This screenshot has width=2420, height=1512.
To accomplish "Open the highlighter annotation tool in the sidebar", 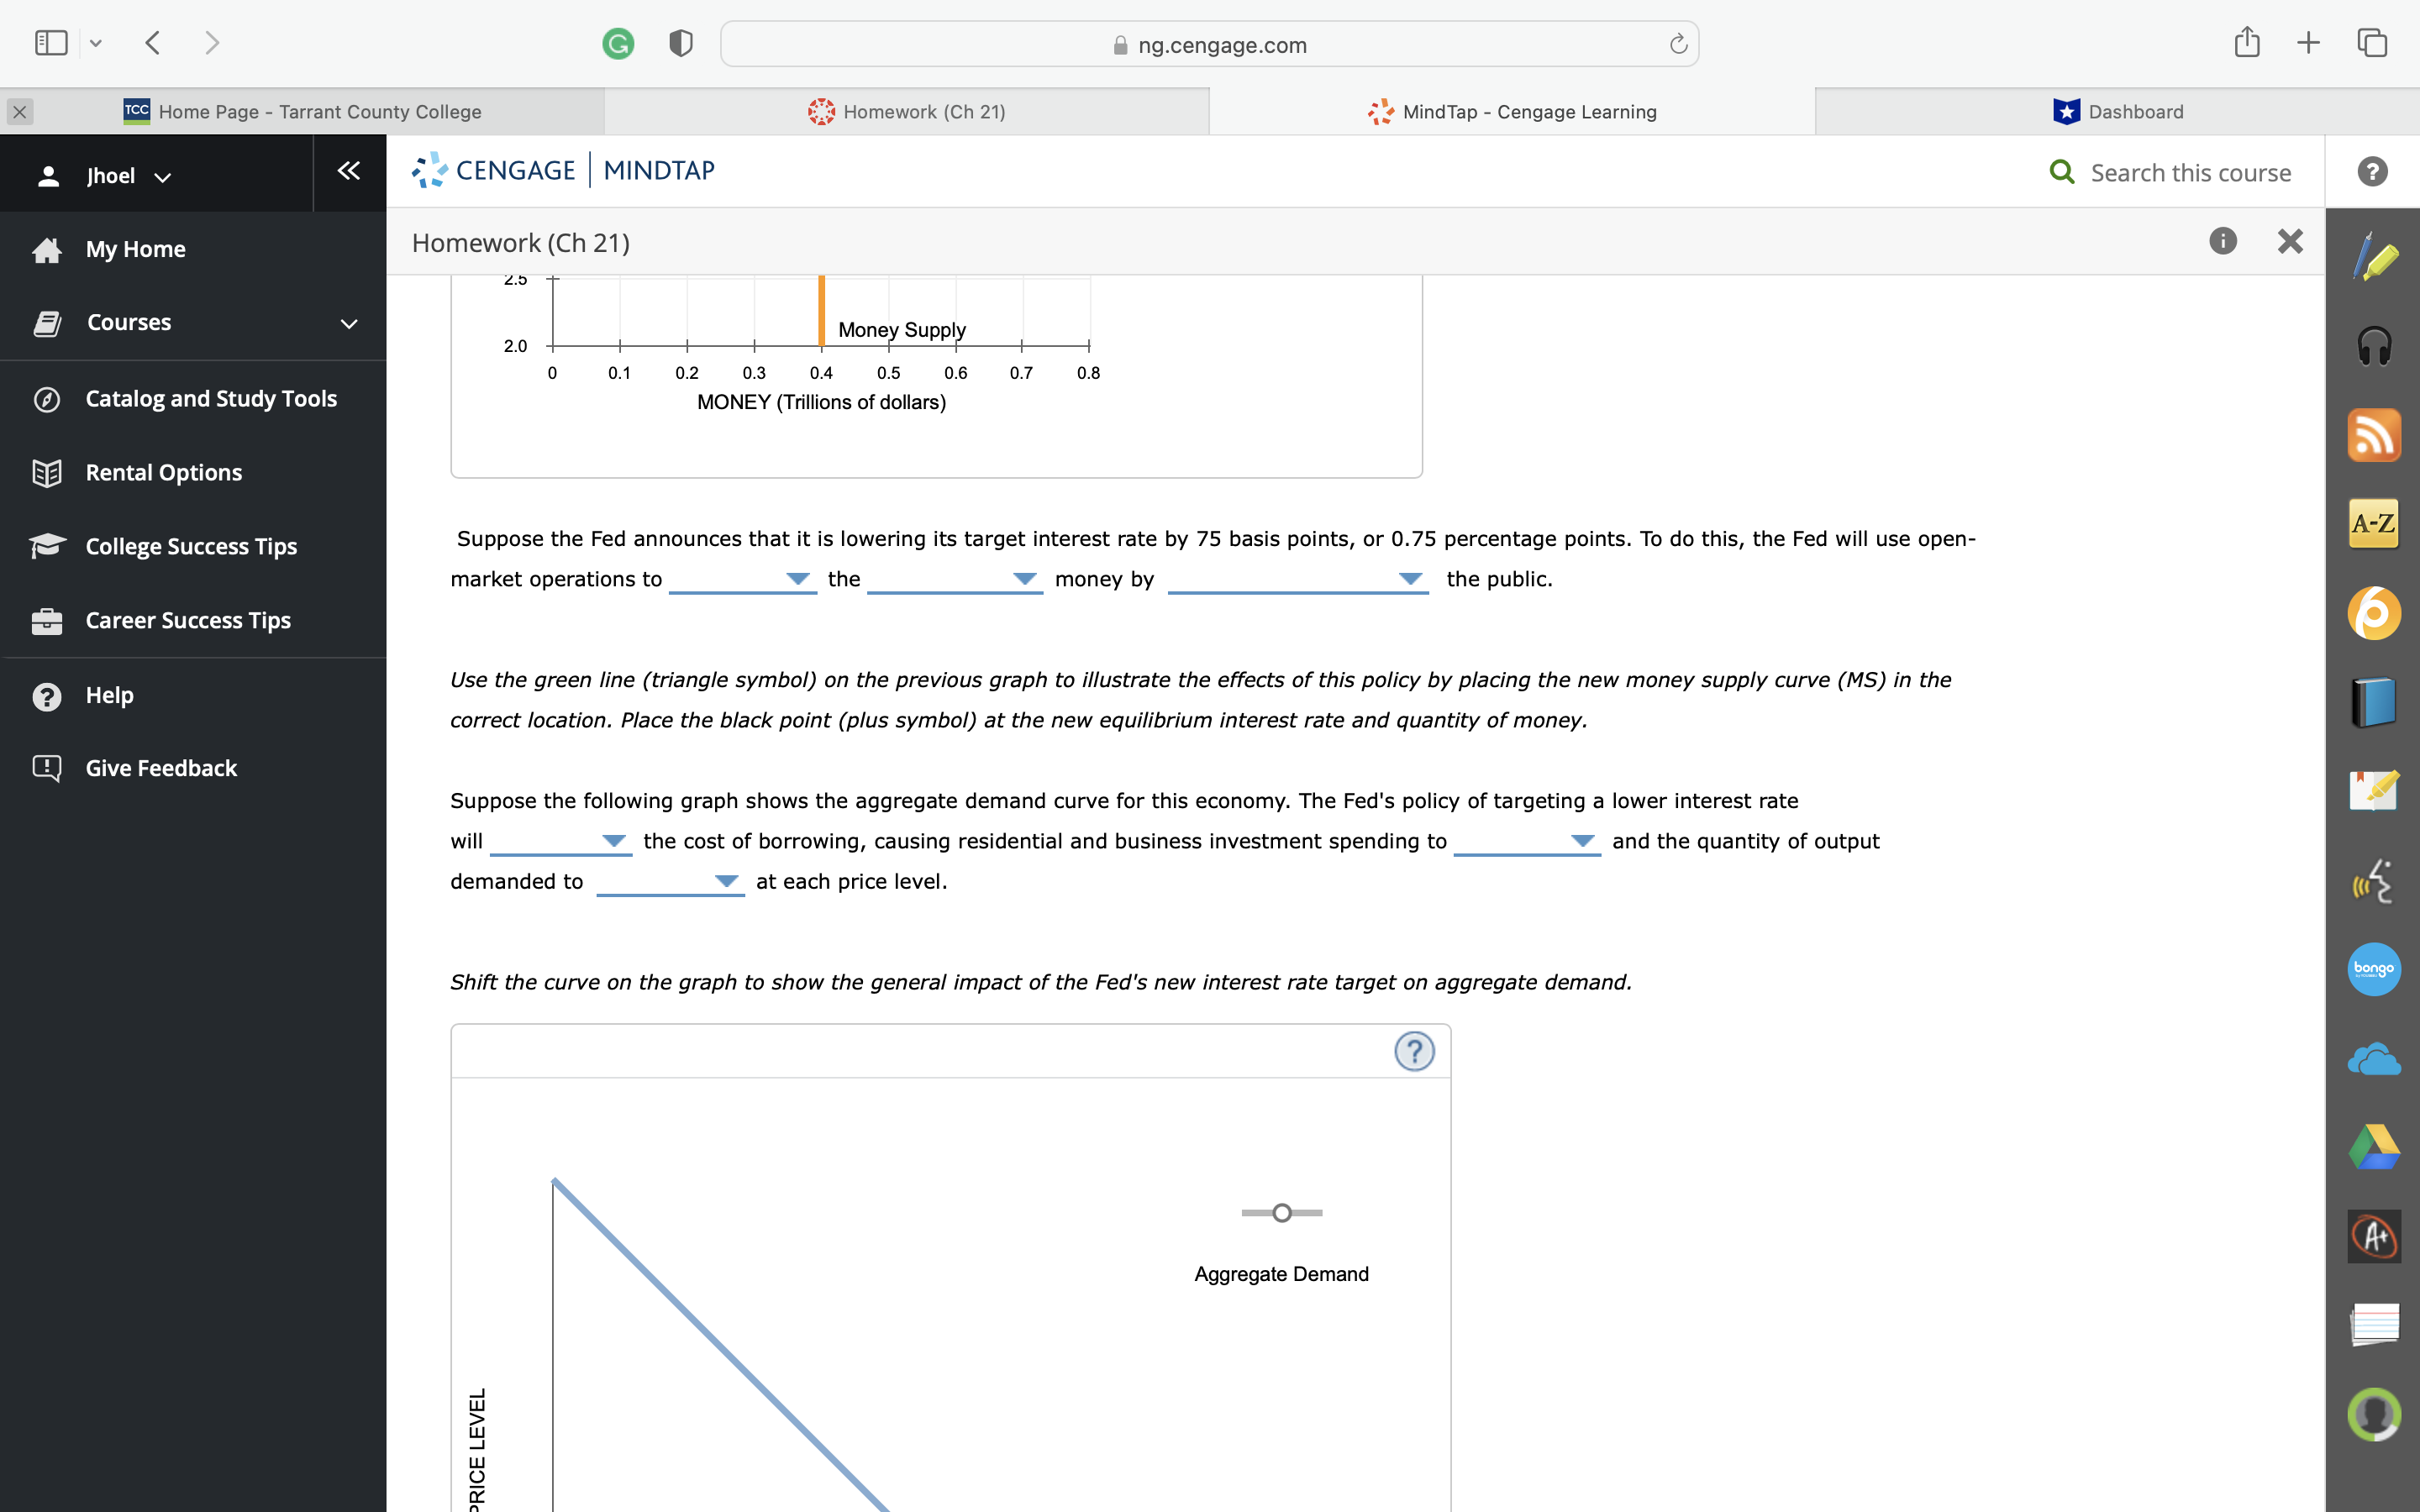I will point(2374,258).
